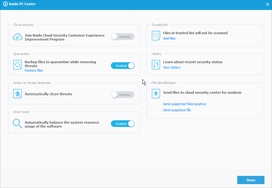Click the Baidu PC Faster logo icon
The width and height of the screenshot is (272, 188).
point(5,4)
